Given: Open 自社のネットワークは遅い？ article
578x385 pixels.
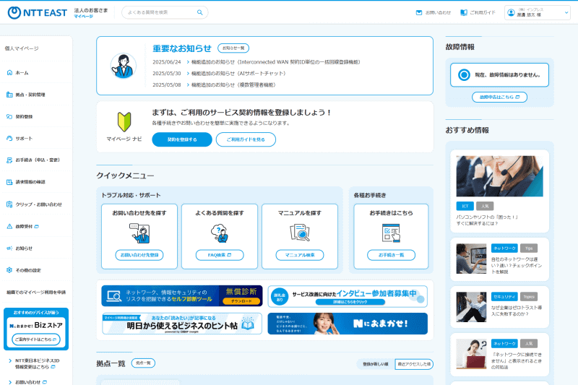Looking at the screenshot, I should 517,266.
